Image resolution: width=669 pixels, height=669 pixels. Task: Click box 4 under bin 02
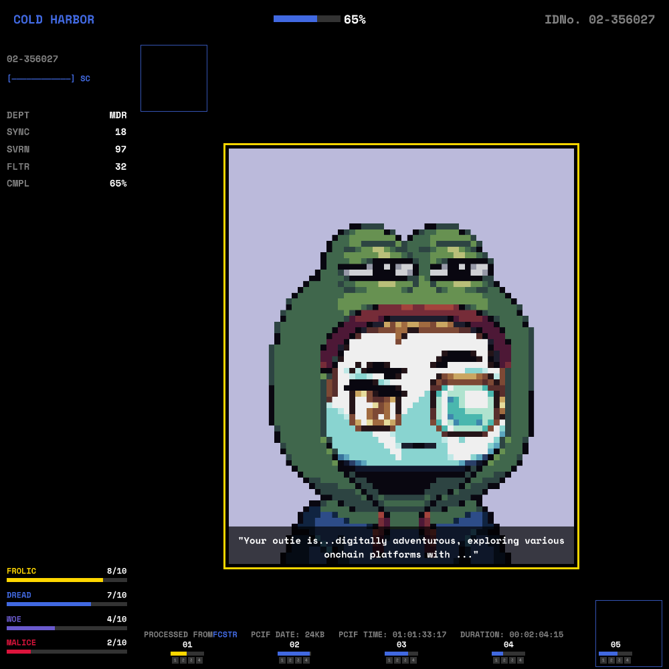306,660
